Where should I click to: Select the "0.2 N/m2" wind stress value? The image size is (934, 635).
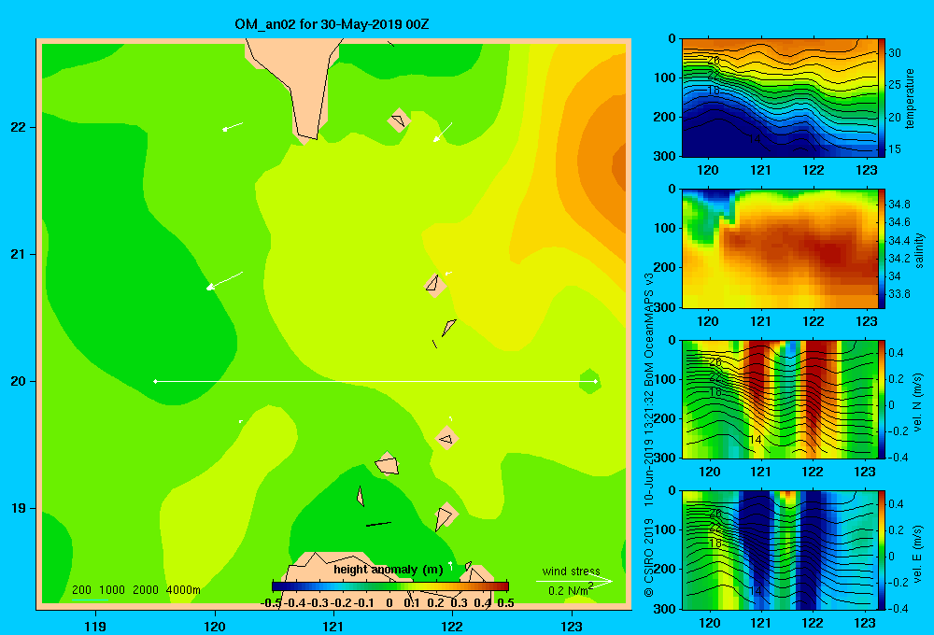571,590
